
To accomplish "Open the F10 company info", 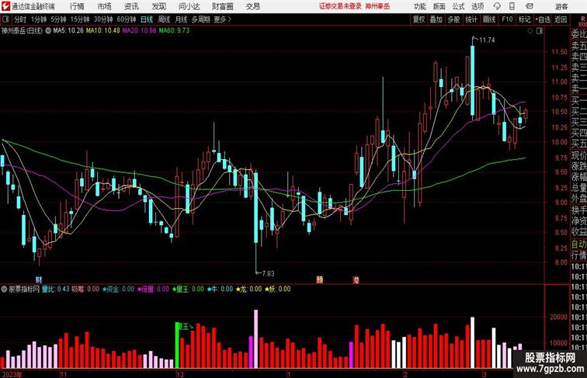I will click(507, 19).
